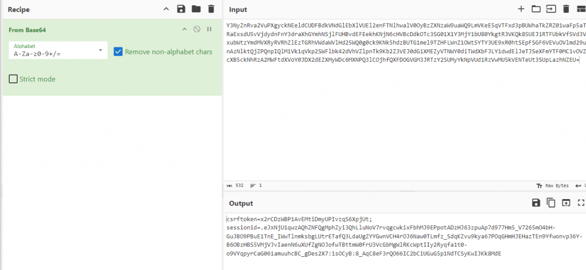Collapse the Recipe pane chevron
586x270 pixels.
pos(167,9)
